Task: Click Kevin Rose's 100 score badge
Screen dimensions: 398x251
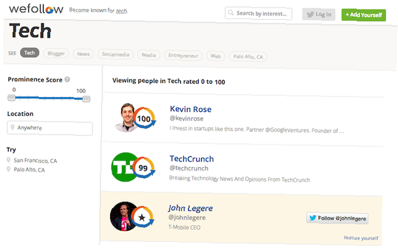Action: [144, 118]
